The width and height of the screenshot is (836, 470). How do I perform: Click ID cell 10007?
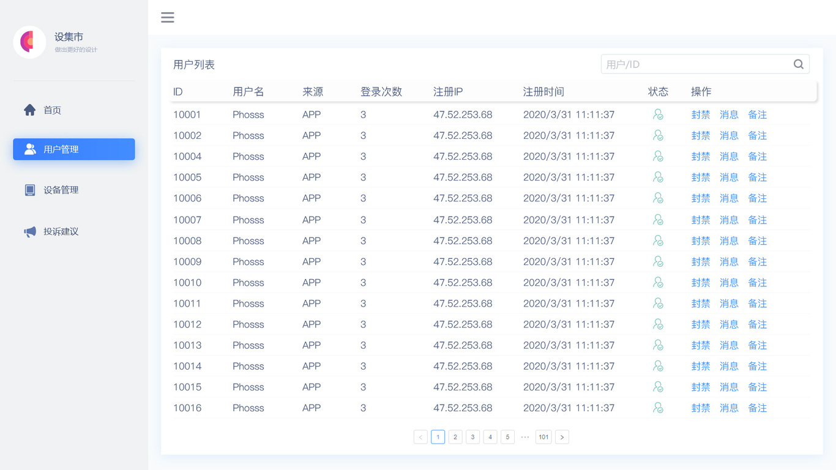187,220
